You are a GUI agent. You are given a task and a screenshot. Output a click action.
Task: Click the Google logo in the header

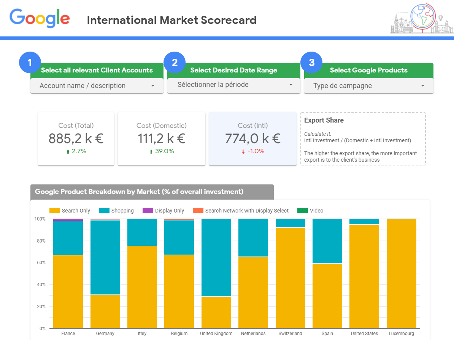click(x=40, y=18)
